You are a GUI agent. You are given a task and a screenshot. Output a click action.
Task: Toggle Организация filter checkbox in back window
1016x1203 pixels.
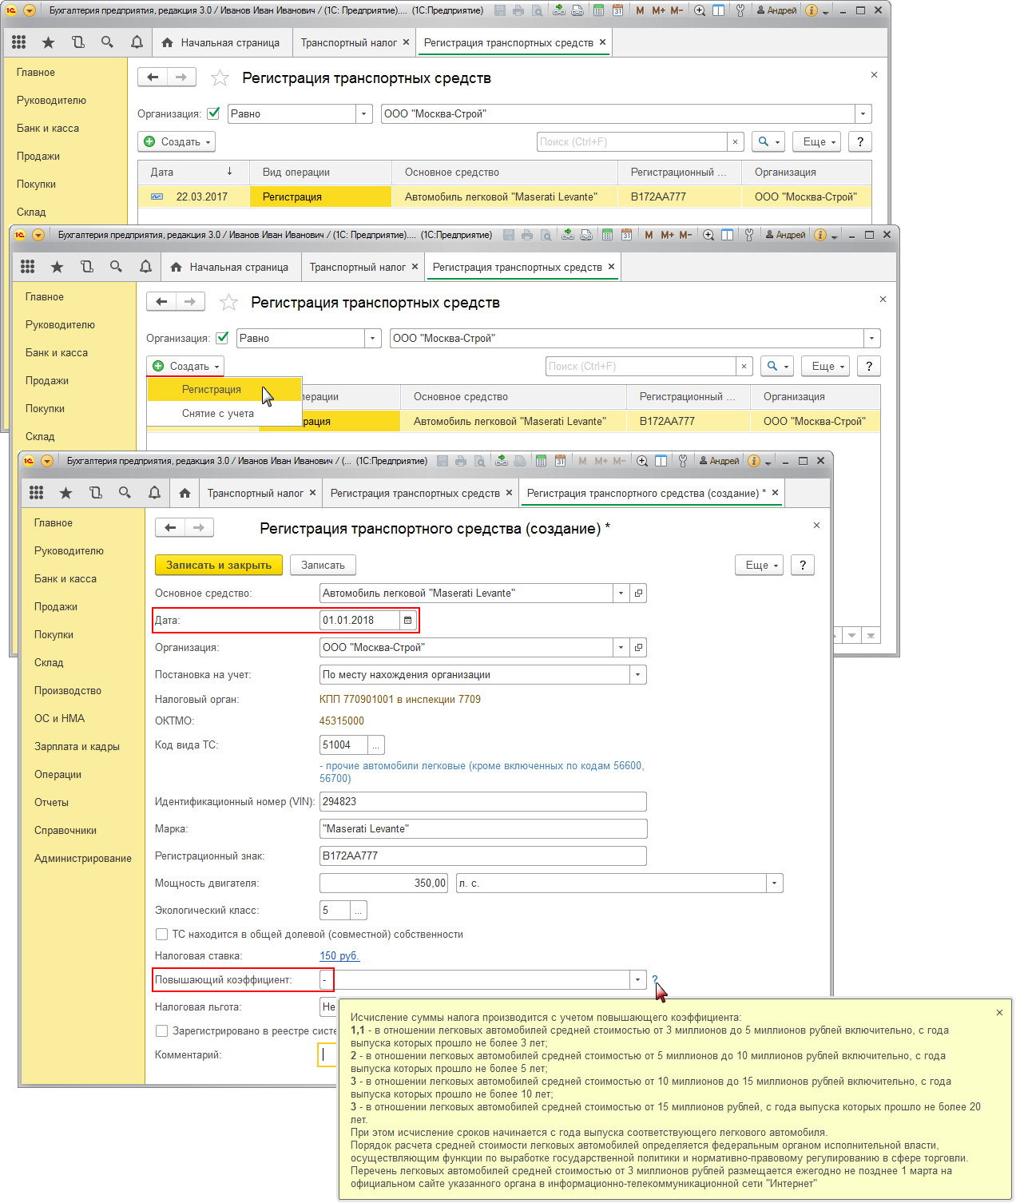213,113
